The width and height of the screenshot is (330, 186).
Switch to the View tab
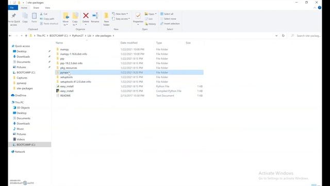[47, 8]
